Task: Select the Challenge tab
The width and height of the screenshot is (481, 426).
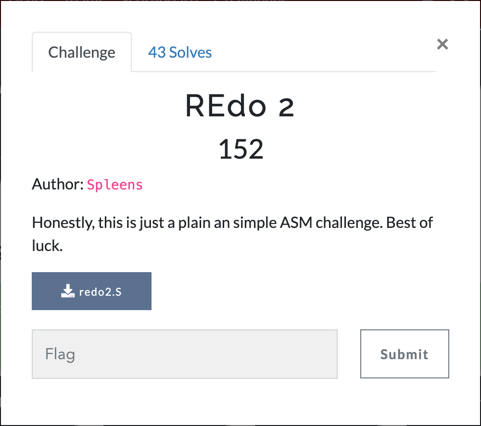Action: [82, 52]
